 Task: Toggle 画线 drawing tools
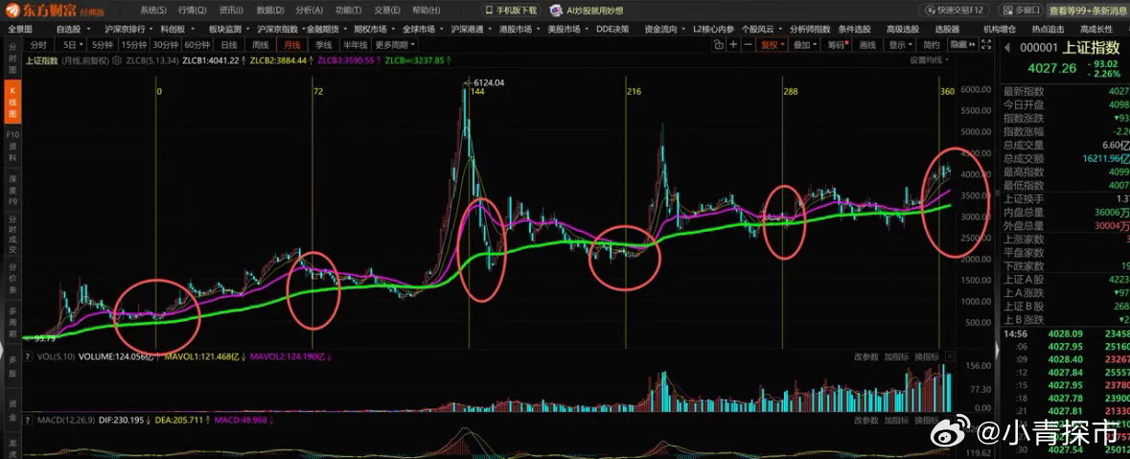point(868,45)
